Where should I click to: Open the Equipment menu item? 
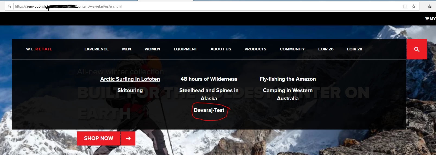[185, 49]
